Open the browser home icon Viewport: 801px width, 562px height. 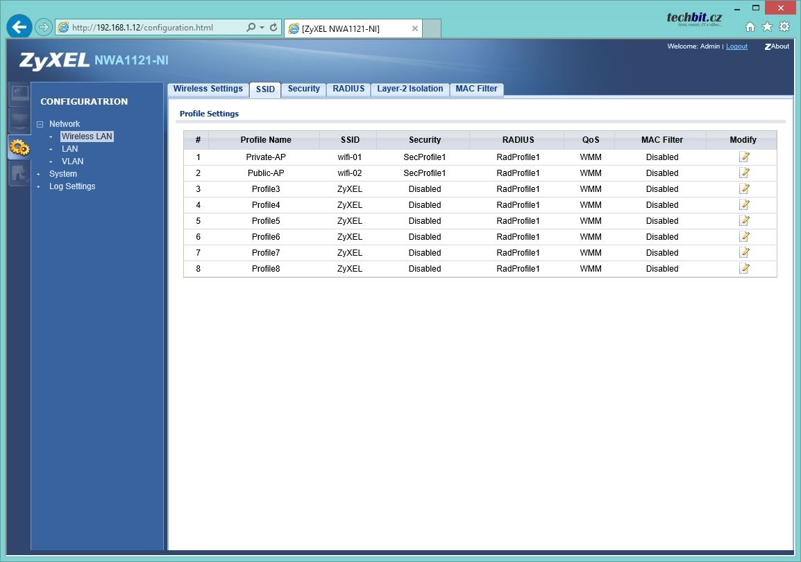tap(750, 27)
